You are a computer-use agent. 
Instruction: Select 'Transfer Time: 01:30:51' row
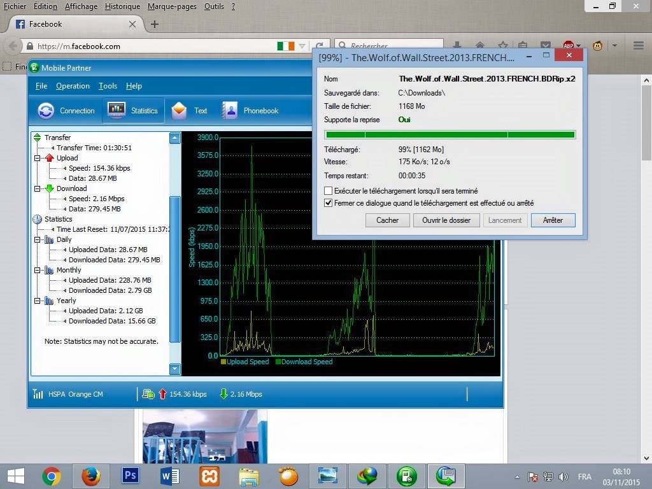(94, 148)
